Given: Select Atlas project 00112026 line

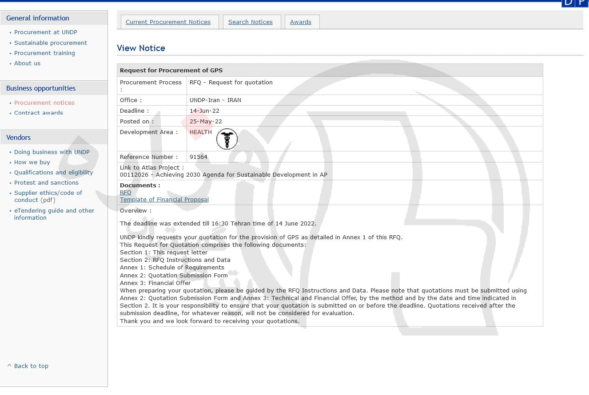Looking at the screenshot, I should click(223, 174).
